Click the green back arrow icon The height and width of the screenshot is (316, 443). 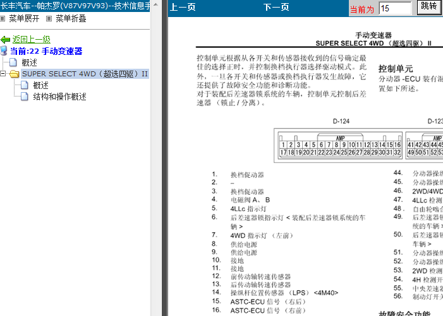point(5,40)
